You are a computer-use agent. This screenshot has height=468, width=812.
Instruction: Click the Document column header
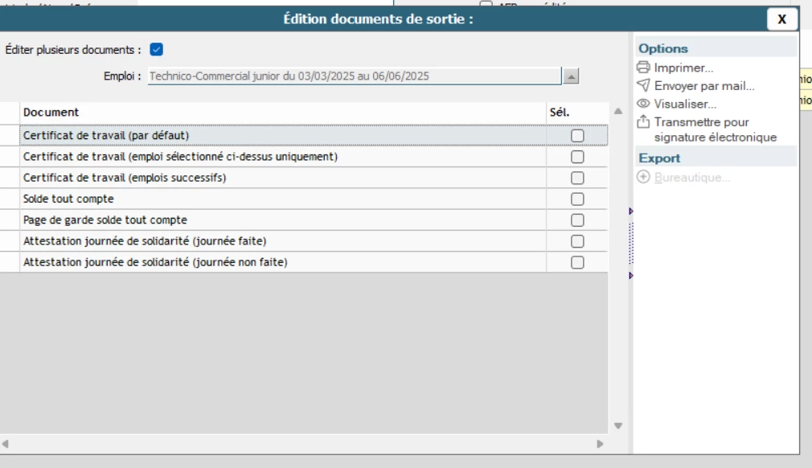point(283,113)
